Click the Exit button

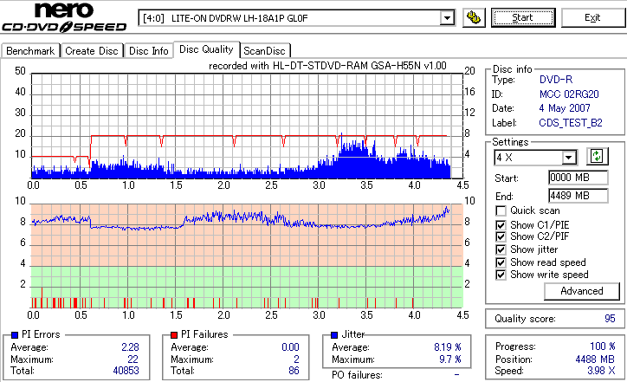[592, 18]
